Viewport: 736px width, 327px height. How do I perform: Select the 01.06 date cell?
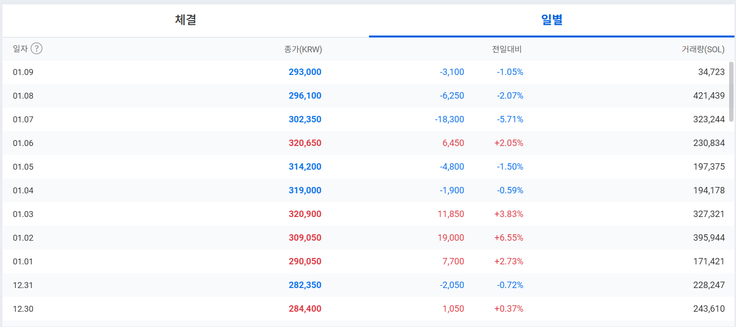[23, 143]
